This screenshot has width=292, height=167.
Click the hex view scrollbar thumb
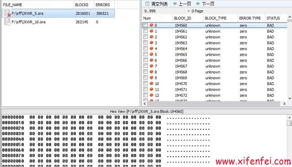[x=289, y=123]
